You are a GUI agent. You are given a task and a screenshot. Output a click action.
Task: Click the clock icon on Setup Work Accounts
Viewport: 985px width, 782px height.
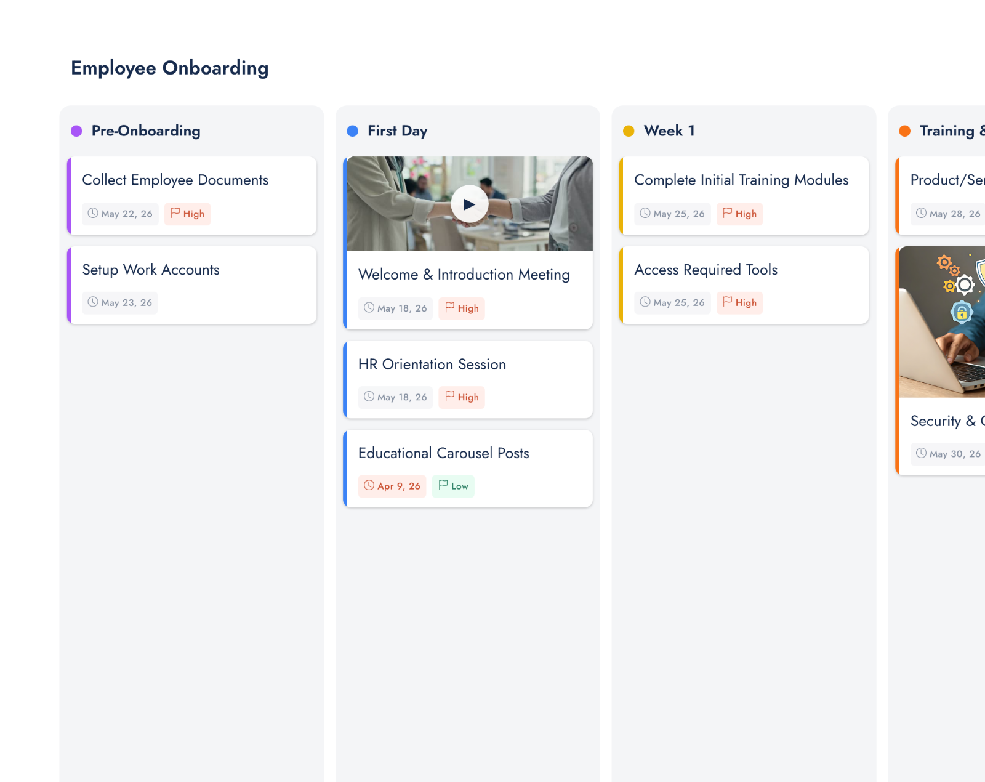[93, 302]
